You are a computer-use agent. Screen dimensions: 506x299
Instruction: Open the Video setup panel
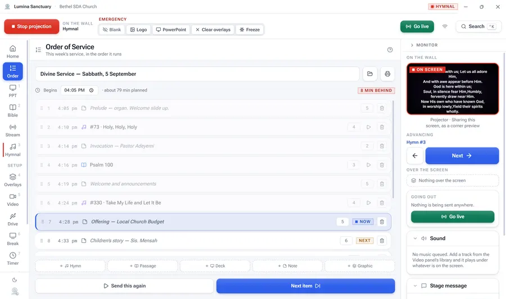click(12, 200)
